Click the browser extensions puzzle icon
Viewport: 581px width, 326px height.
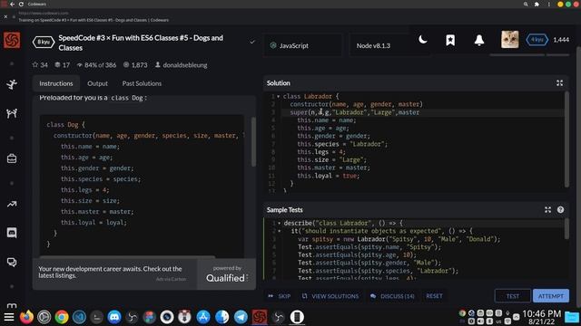(537, 5)
